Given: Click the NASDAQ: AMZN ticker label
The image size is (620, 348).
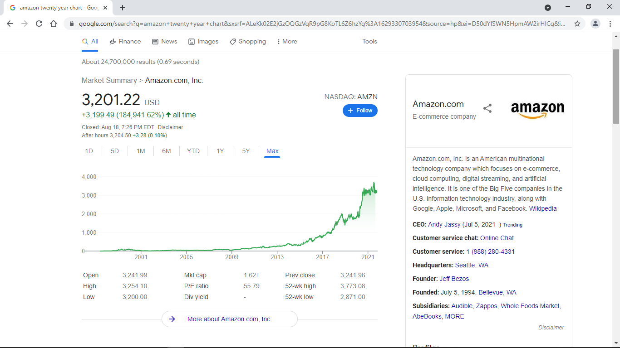Looking at the screenshot, I should [351, 97].
